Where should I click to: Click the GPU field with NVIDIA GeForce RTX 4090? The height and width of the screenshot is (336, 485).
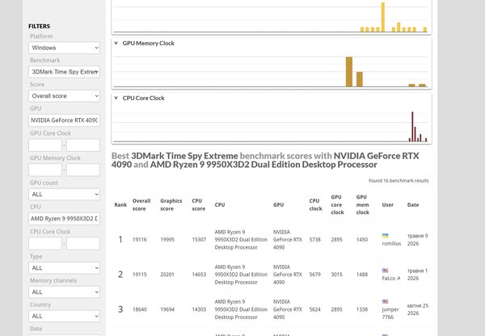point(65,120)
